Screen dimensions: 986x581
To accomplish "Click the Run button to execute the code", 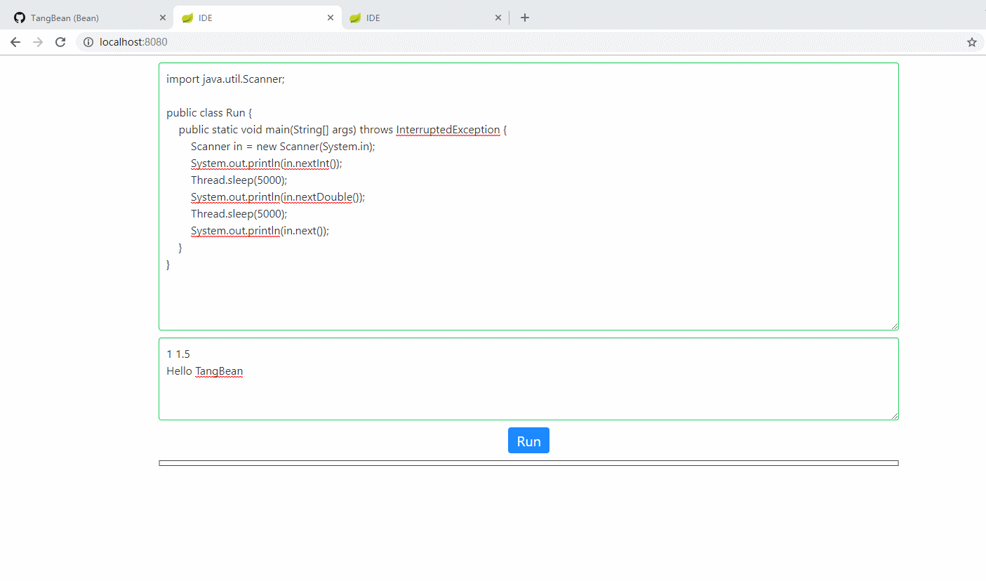I will click(x=528, y=440).
